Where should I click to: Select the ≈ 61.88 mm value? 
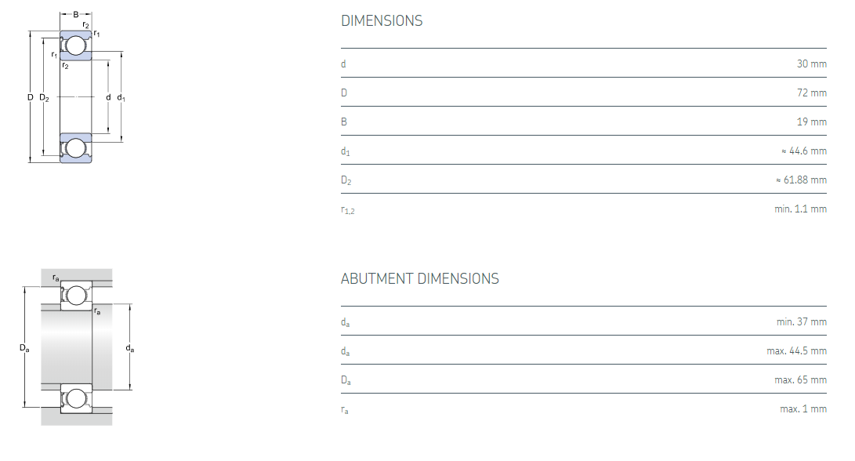click(x=801, y=180)
